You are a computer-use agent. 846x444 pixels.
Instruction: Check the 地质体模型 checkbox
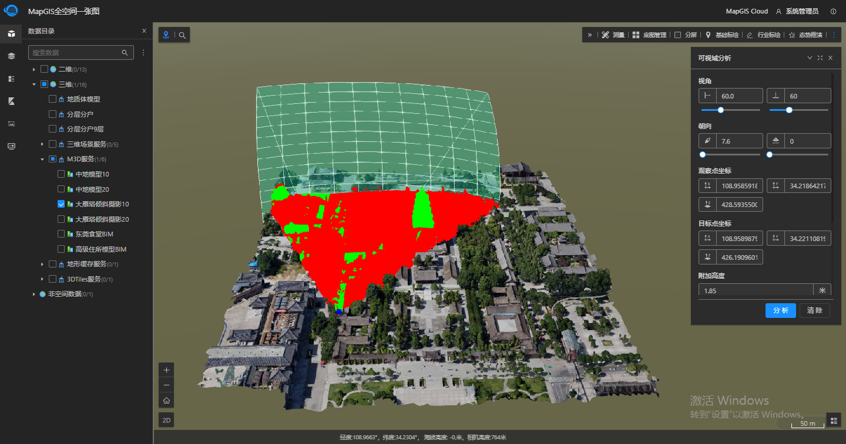point(52,99)
